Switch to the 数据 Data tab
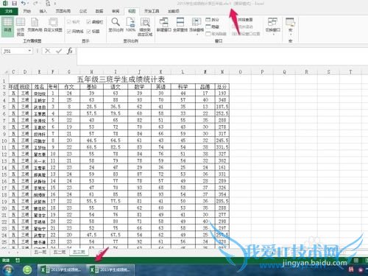This screenshot has width=368, height=276. (x=99, y=11)
